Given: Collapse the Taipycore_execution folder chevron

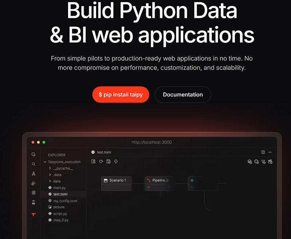Looking at the screenshot, I should [45, 162].
